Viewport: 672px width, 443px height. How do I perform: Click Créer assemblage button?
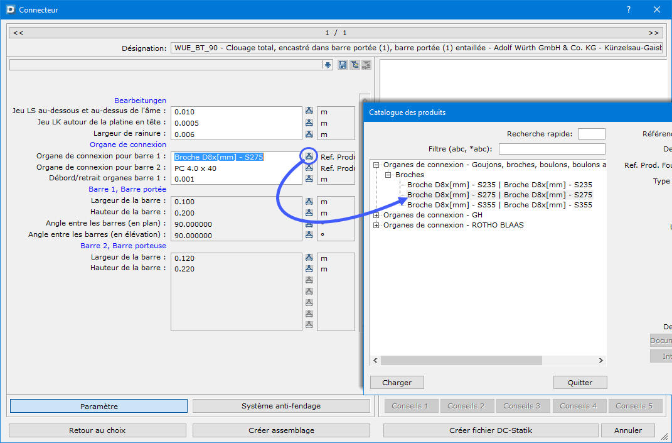tap(281, 430)
